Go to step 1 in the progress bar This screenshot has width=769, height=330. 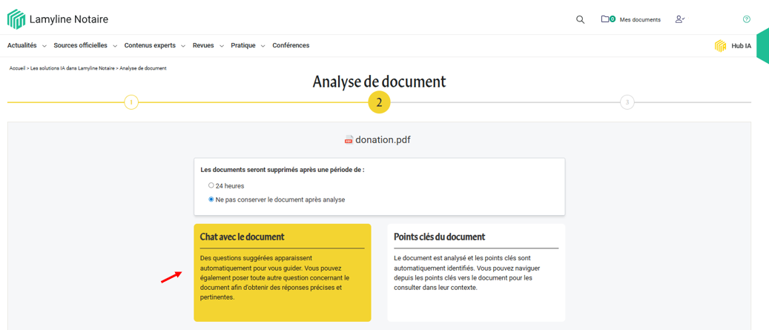coord(131,102)
